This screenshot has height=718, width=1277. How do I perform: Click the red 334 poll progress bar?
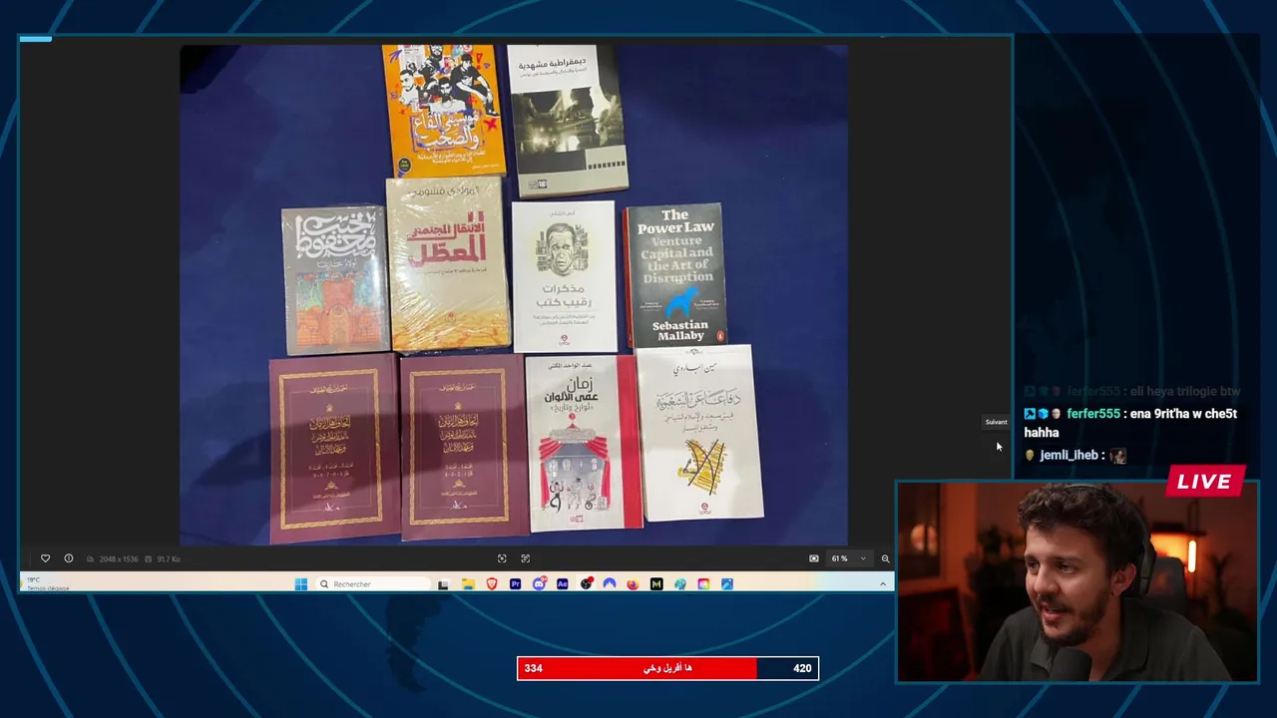(x=637, y=668)
